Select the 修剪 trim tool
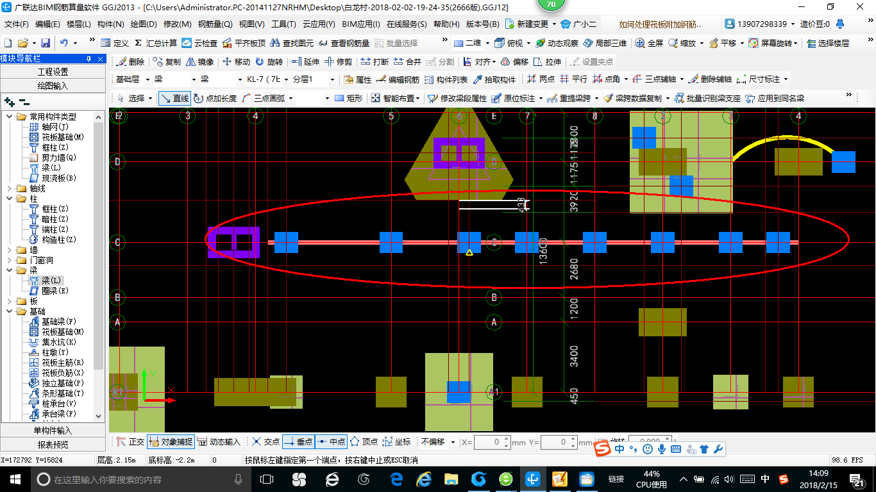 tap(338, 61)
